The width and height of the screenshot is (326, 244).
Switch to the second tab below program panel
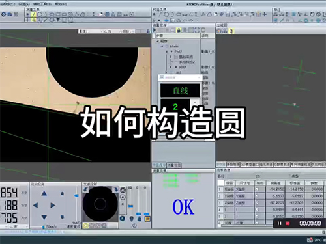(174, 165)
